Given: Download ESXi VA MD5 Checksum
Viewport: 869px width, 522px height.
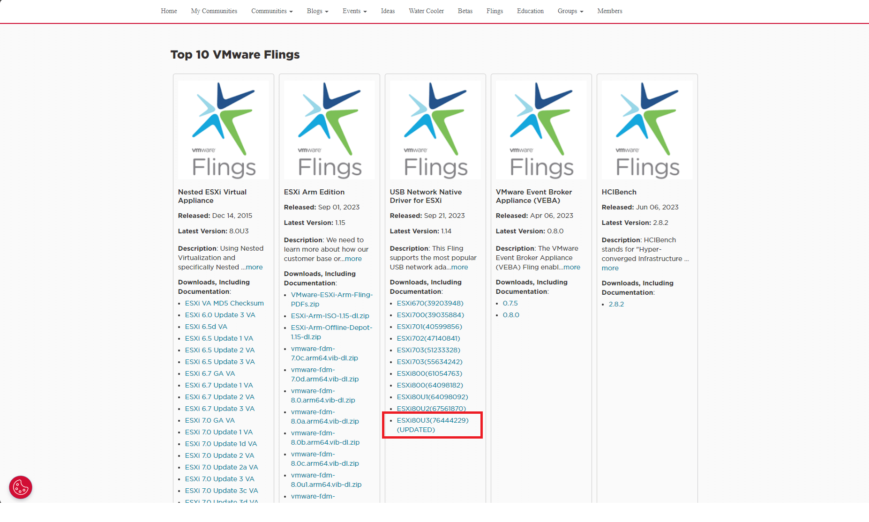Looking at the screenshot, I should pyautogui.click(x=225, y=303).
